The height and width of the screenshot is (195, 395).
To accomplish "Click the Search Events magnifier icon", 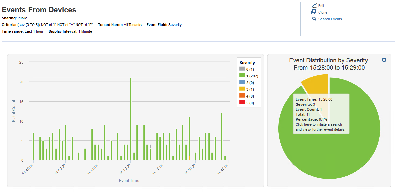I will pyautogui.click(x=314, y=19).
